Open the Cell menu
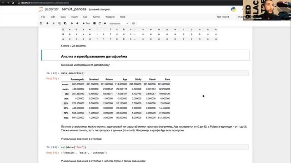The width and height of the screenshot is (291, 163). pos(85,17)
